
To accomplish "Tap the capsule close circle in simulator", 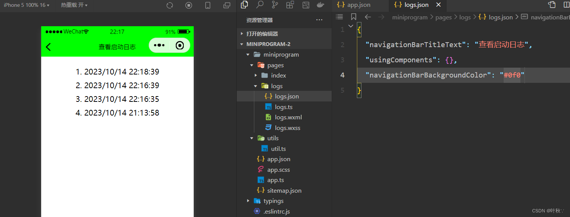I will pos(180,46).
